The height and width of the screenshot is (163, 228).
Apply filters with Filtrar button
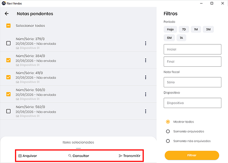coord(192,156)
